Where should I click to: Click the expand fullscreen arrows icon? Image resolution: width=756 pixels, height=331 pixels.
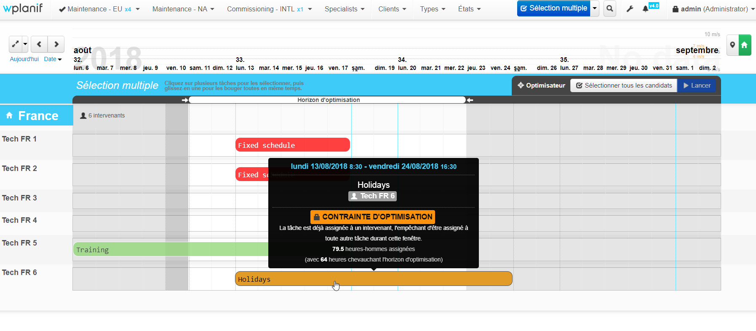[x=15, y=44]
